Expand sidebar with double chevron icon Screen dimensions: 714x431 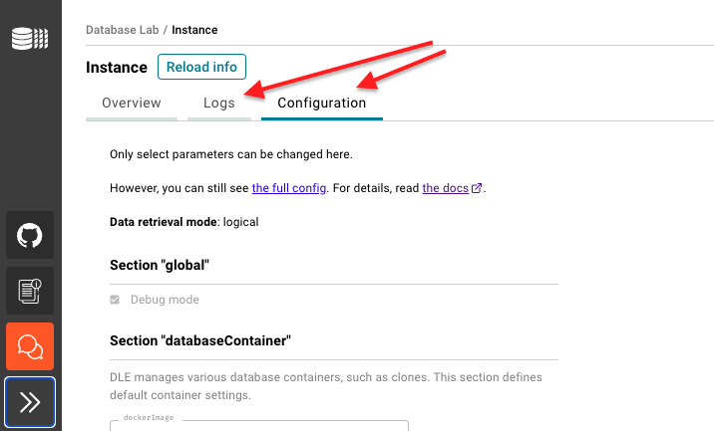click(x=30, y=402)
